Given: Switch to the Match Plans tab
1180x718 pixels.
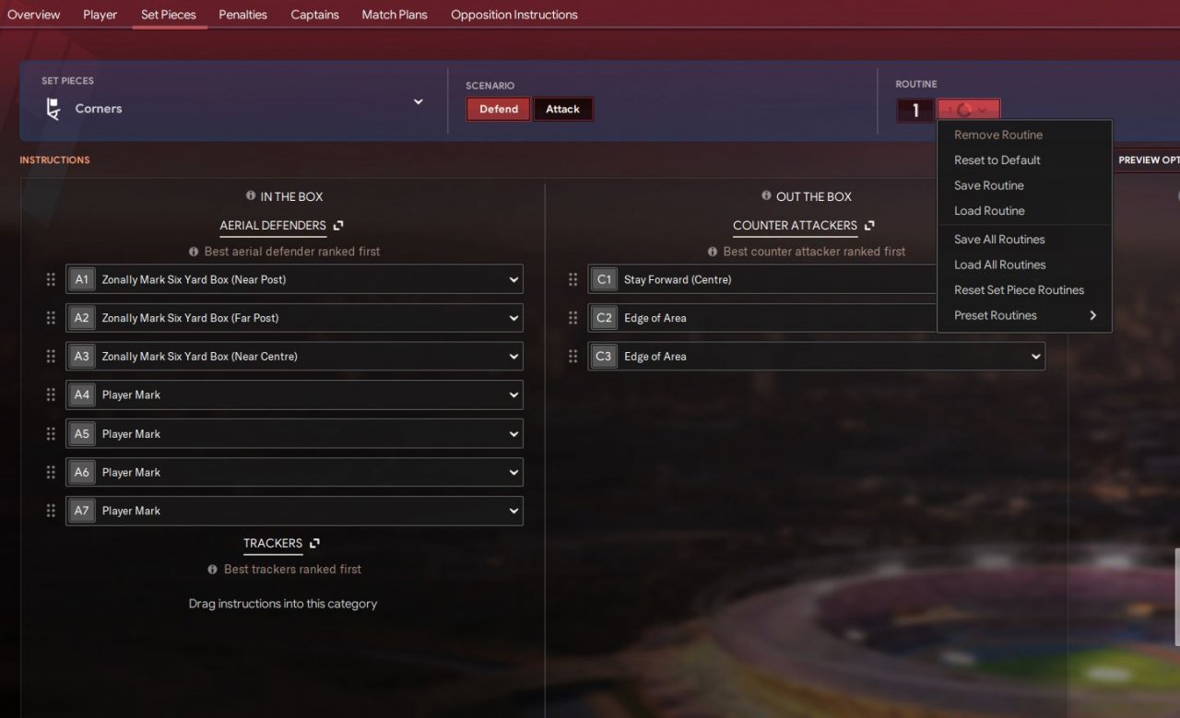Looking at the screenshot, I should pos(395,15).
